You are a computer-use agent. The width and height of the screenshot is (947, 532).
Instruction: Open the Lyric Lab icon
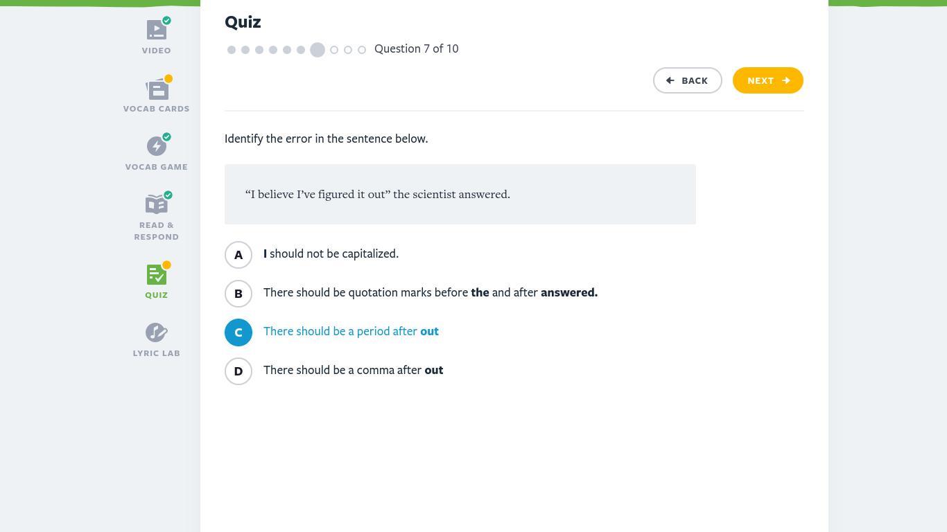157,333
